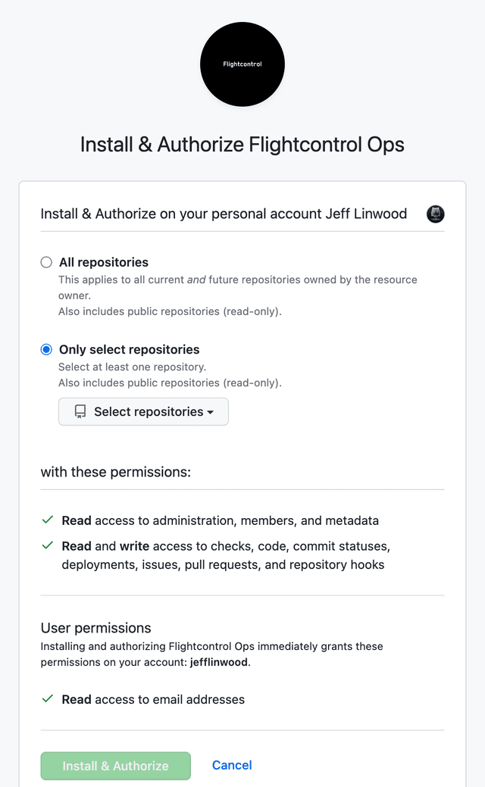
Task: Select the All repositories radio button
Action: click(45, 261)
